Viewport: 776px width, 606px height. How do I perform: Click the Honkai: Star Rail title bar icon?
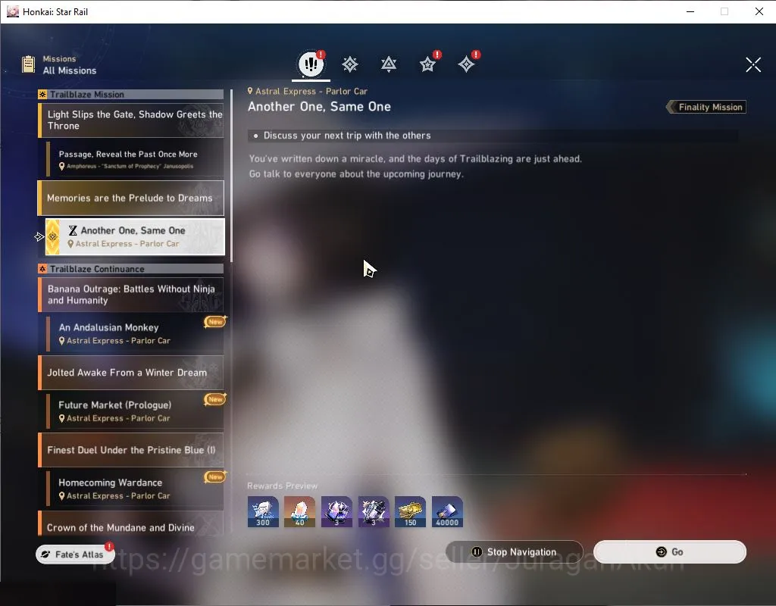[12, 11]
